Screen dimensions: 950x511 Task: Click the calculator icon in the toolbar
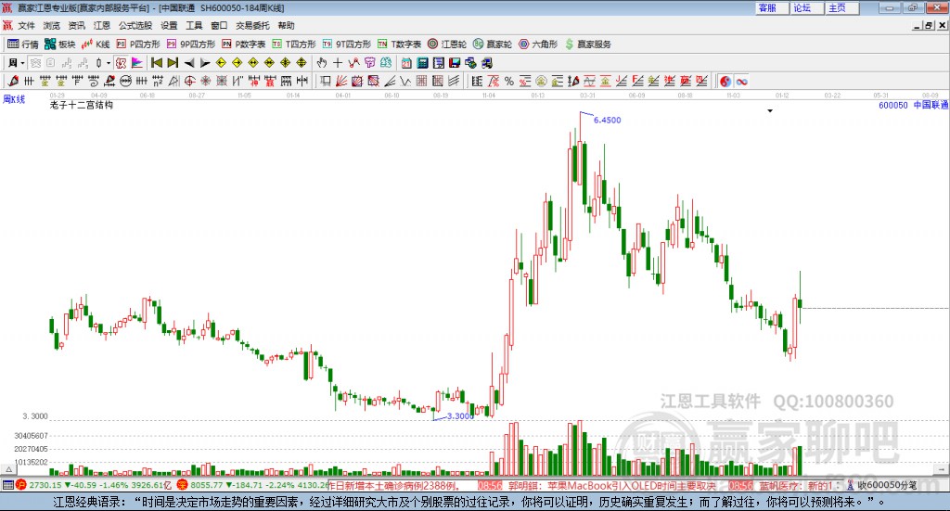coord(422,63)
